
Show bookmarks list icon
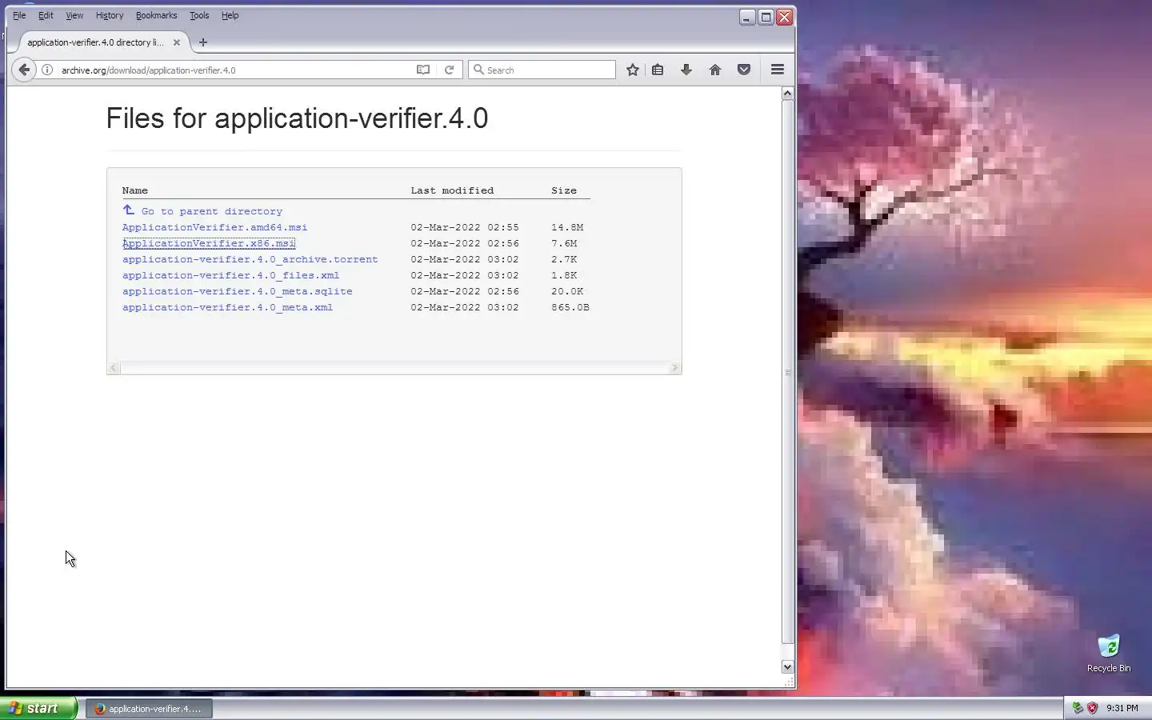(x=658, y=70)
